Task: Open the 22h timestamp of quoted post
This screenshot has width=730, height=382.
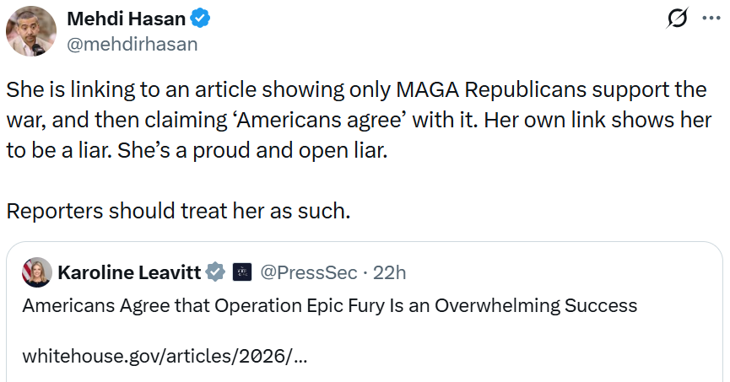Action: tap(389, 272)
